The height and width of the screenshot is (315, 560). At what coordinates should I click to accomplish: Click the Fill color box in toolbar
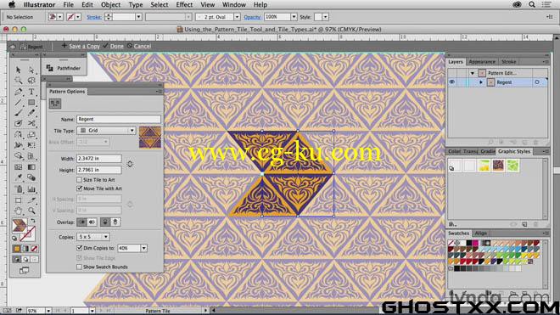[20, 225]
